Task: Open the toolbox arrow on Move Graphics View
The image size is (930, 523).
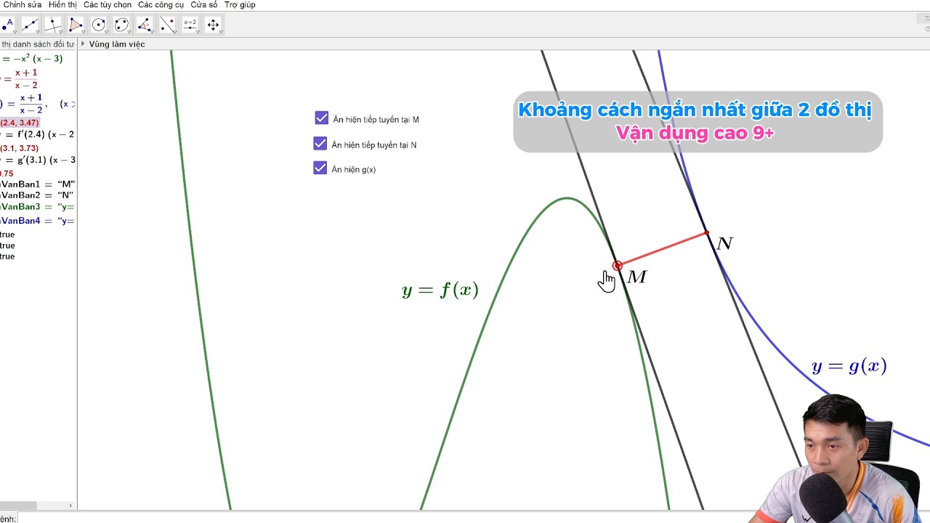Action: coord(221,32)
